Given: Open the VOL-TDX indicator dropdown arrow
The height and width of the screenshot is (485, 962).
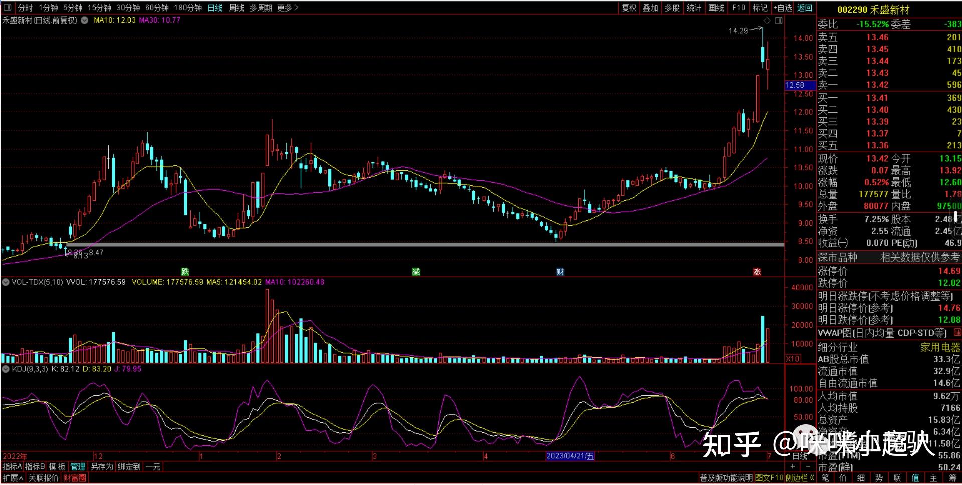Looking at the screenshot, I should (x=6, y=282).
